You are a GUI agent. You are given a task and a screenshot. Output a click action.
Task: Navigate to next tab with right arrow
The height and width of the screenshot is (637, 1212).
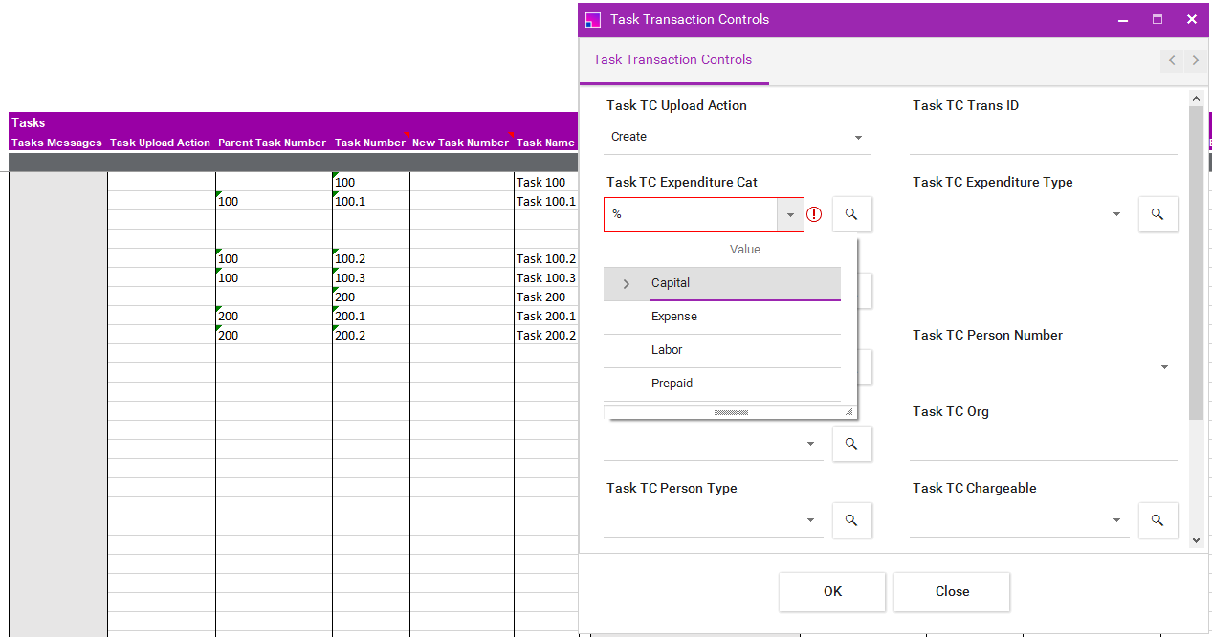[1195, 61]
